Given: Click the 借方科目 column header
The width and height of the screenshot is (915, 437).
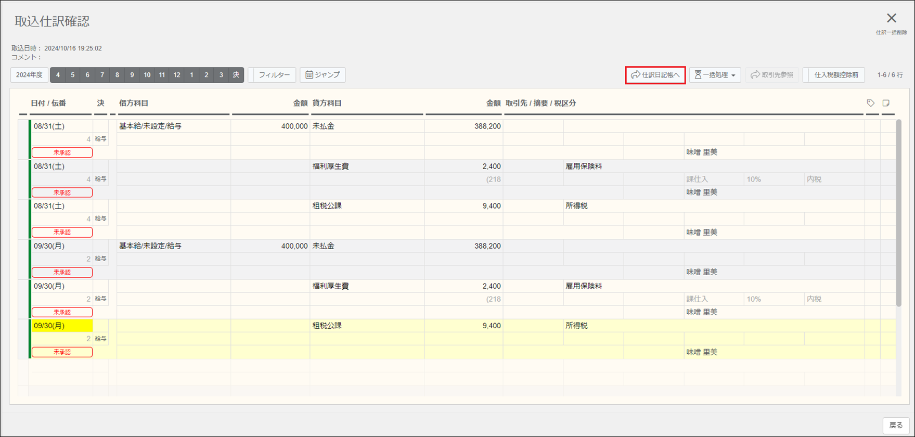Looking at the screenshot, I should (134, 103).
